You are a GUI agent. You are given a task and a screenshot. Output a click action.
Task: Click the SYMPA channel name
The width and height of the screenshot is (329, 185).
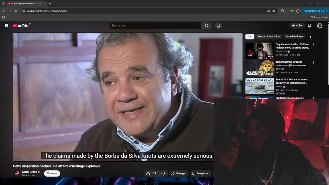pyautogui.click(x=279, y=87)
